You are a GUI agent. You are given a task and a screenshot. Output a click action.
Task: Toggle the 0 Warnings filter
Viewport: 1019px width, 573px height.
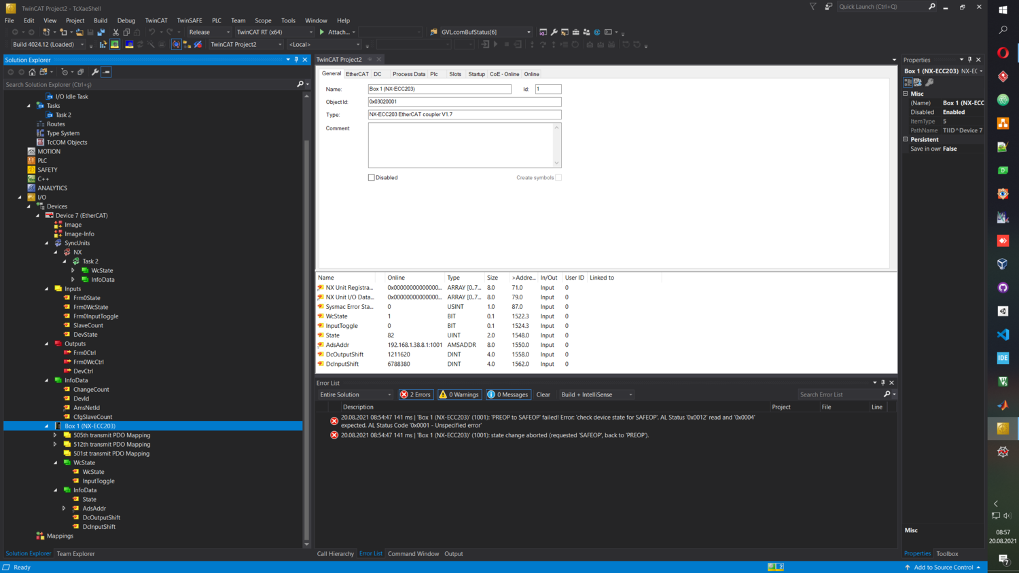[x=459, y=394]
